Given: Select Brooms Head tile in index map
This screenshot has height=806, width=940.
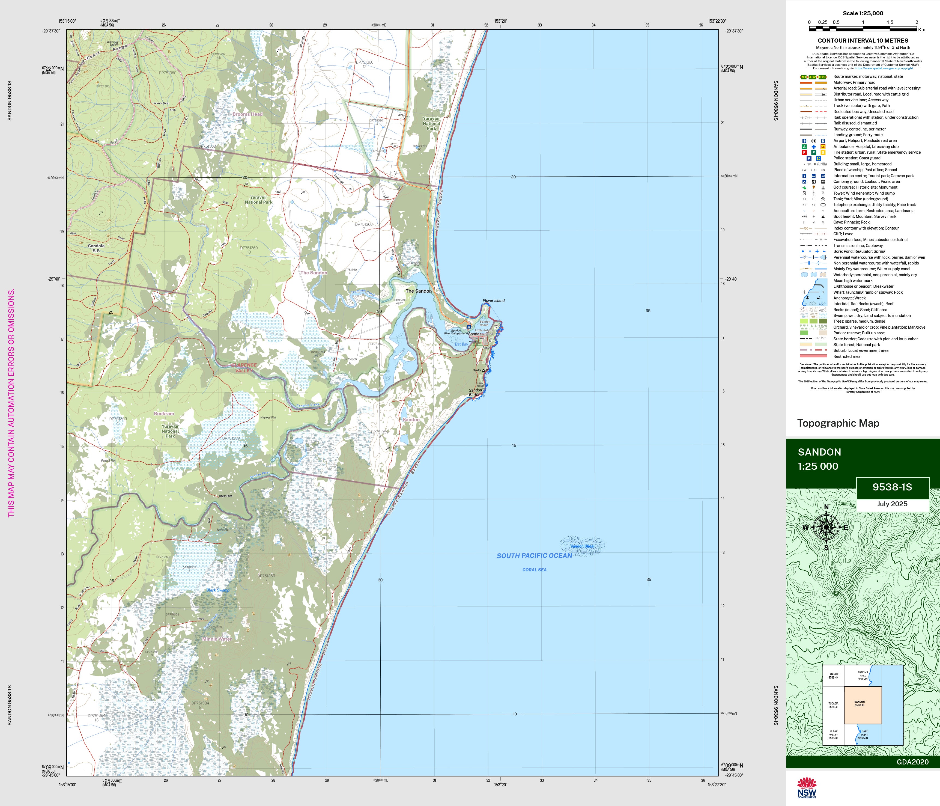Looking at the screenshot, I should click(863, 676).
